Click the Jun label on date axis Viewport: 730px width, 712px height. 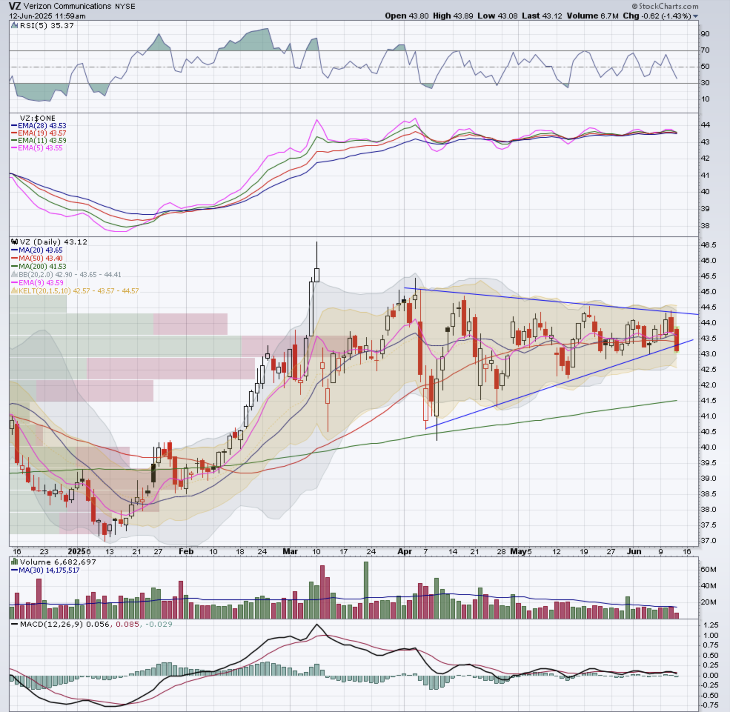pos(634,551)
